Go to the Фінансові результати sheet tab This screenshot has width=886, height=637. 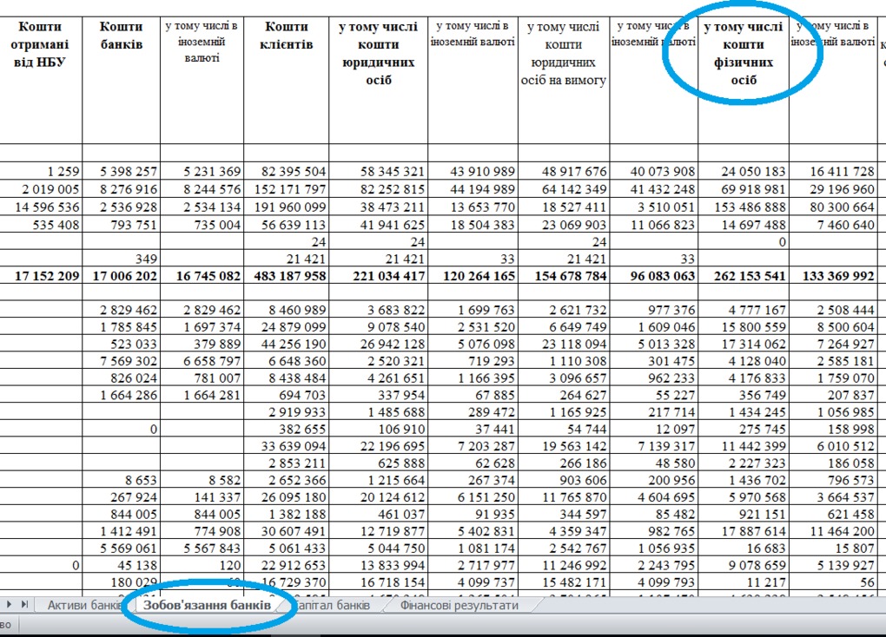coord(459,605)
